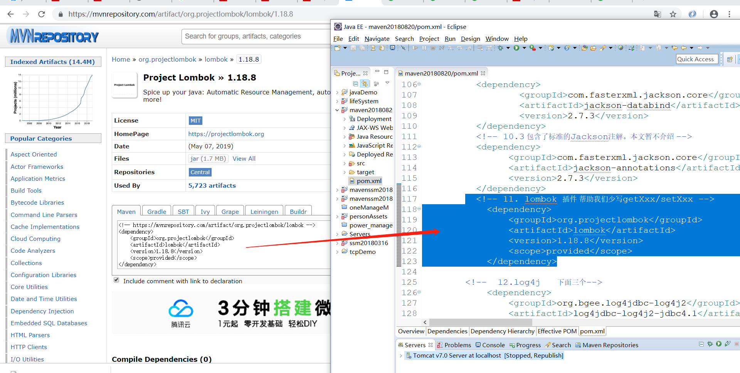
Task: Click the Run Last Tool icon with red toolbox
Action: (x=533, y=48)
